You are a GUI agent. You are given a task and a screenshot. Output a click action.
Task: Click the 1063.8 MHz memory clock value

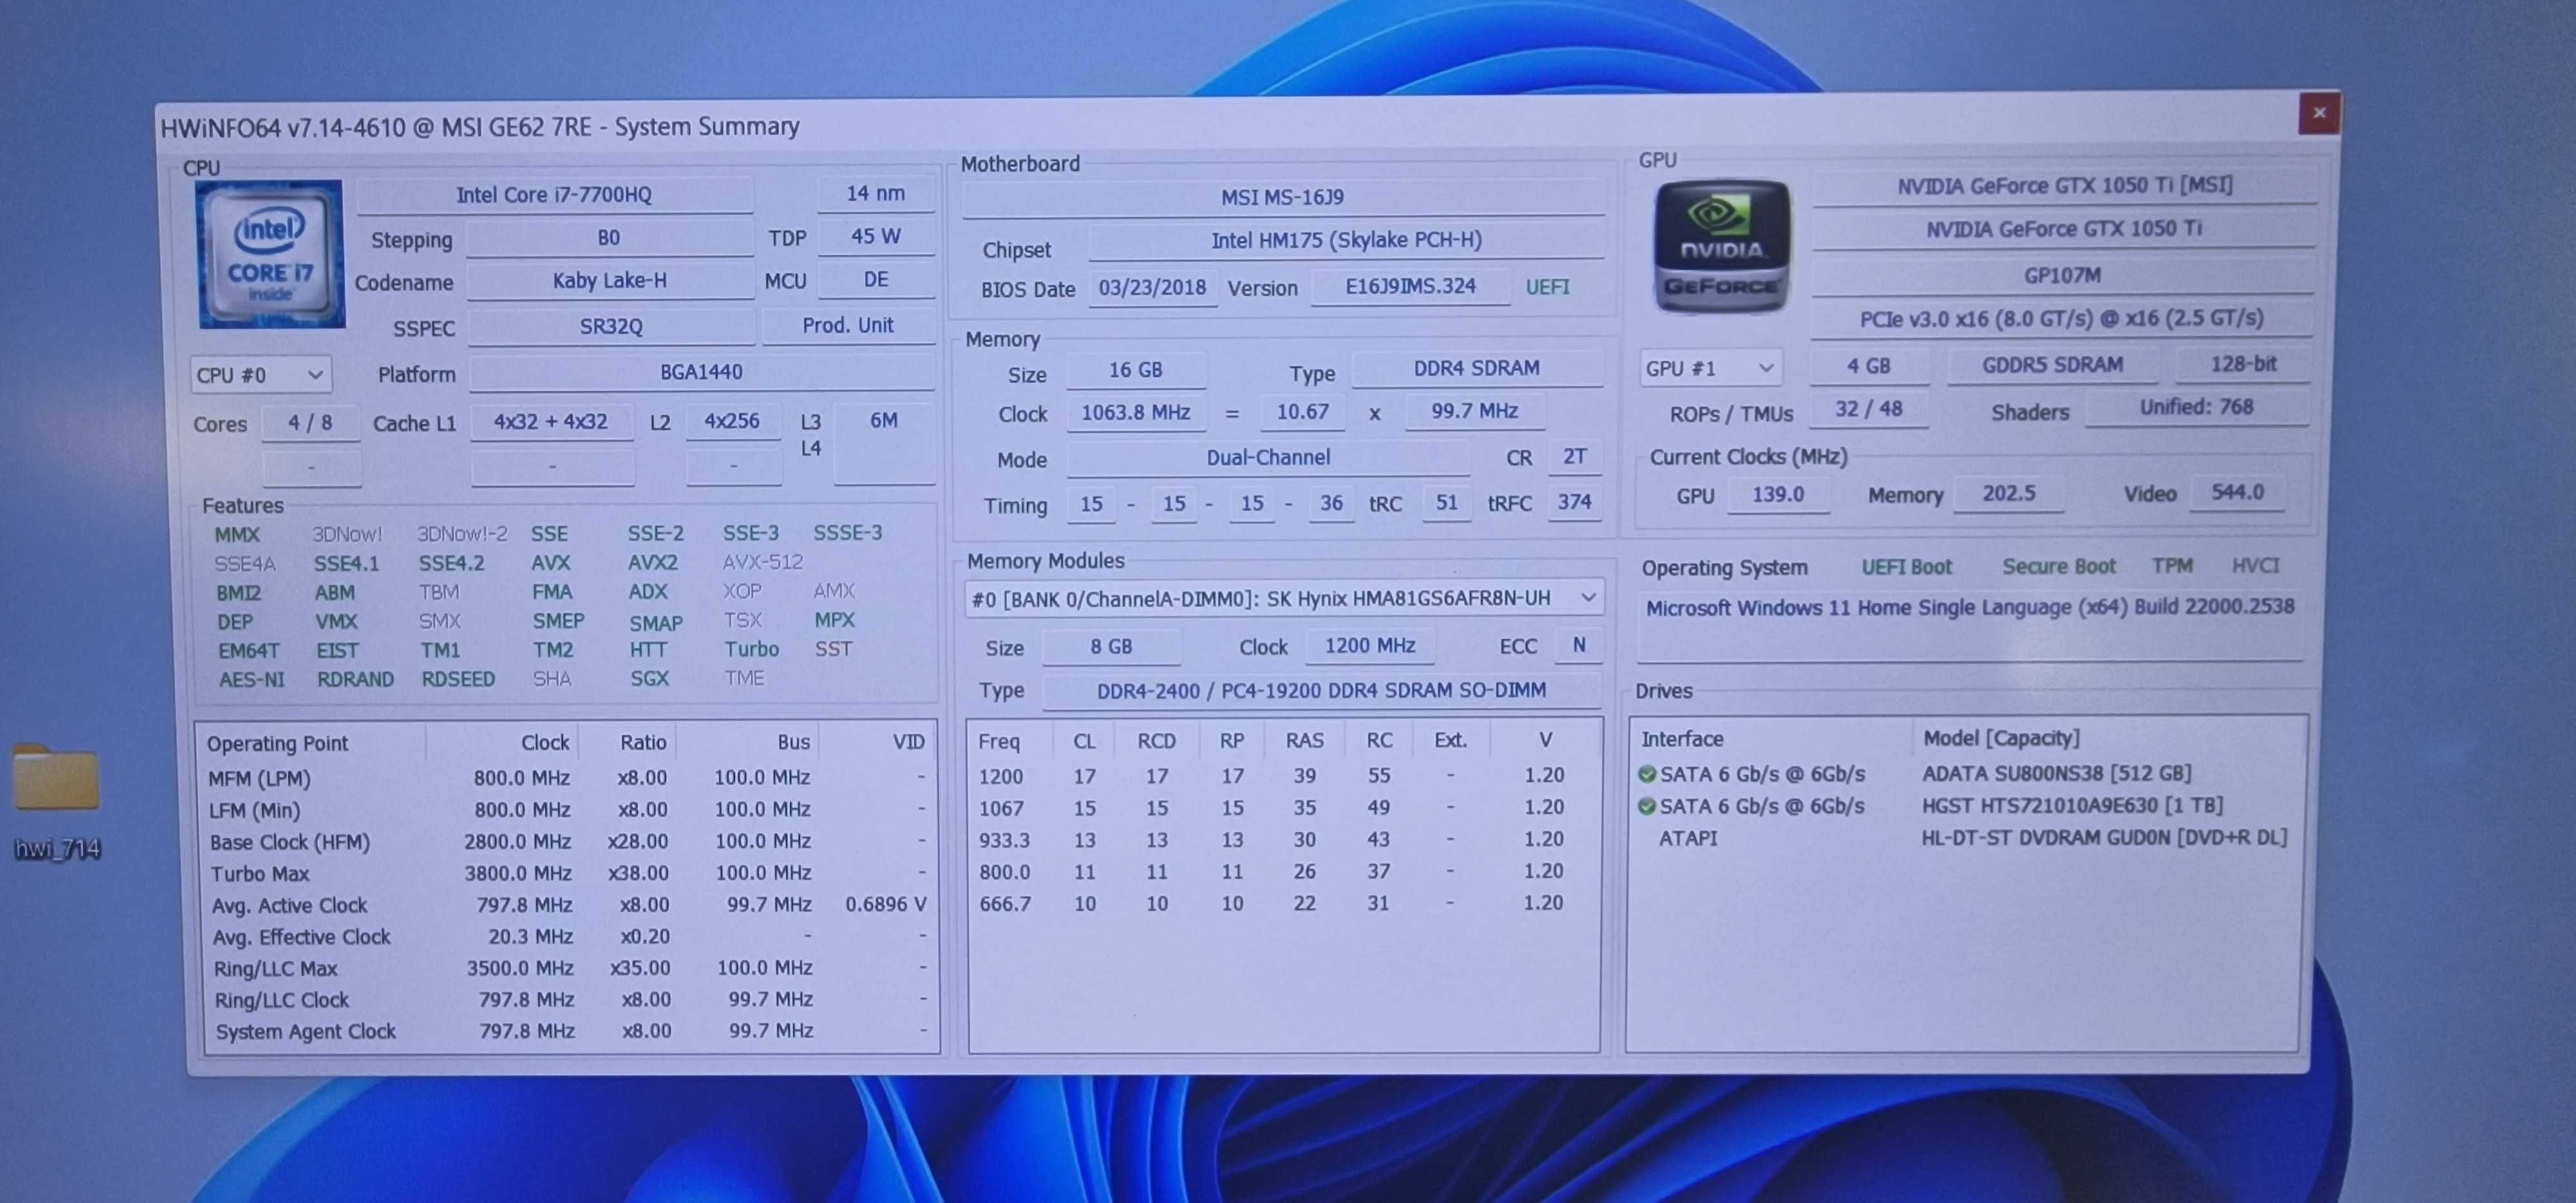pos(1135,412)
